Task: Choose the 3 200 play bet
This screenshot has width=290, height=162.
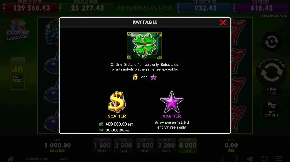Action: 166,145
